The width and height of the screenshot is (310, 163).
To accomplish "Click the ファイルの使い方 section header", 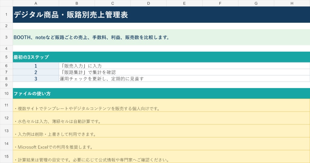I will pyautogui.click(x=161, y=93).
